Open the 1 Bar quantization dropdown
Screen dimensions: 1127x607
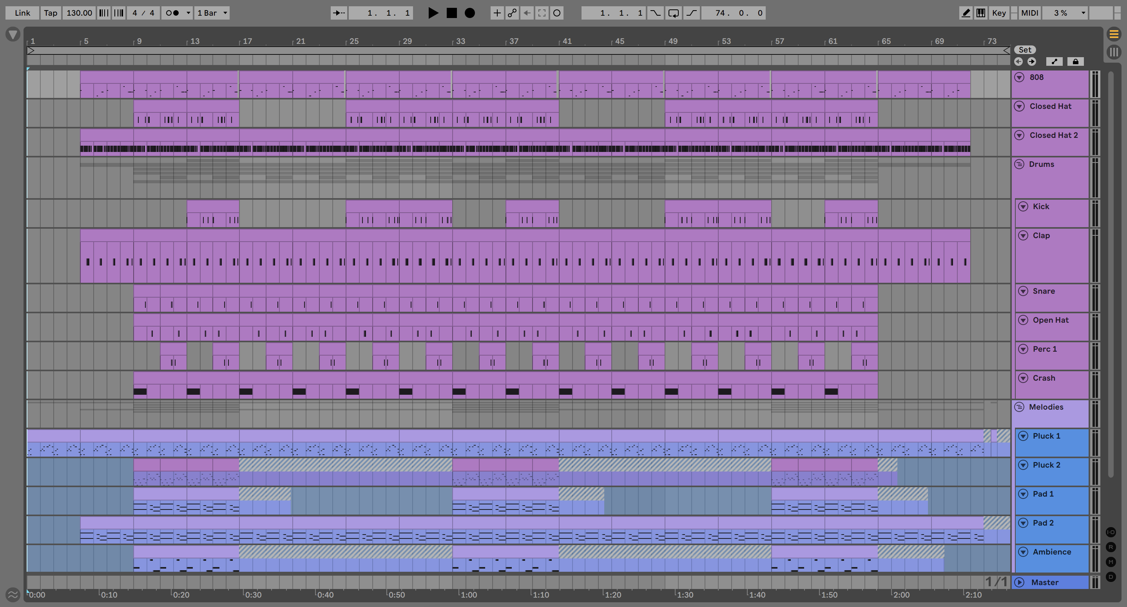point(212,13)
